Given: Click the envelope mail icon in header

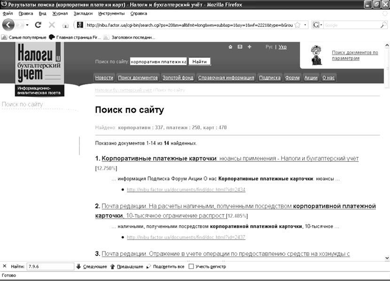Looking at the screenshot, I should click(240, 47).
